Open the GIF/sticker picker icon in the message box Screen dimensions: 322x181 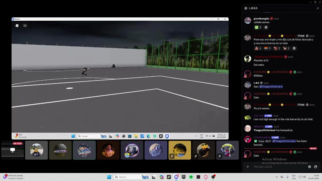pyautogui.click(x=315, y=167)
